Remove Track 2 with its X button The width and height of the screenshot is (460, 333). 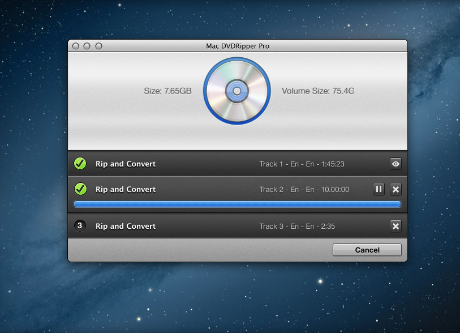tap(395, 189)
